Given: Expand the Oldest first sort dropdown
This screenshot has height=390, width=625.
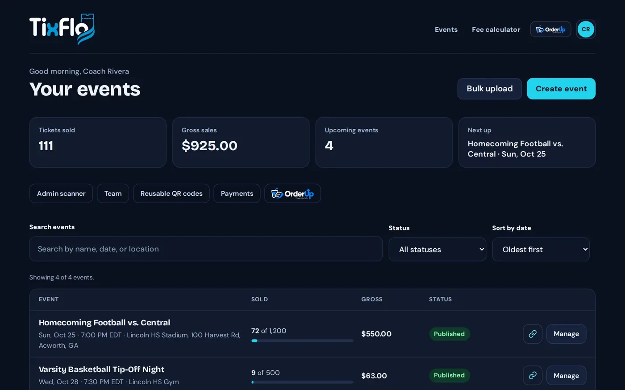Looking at the screenshot, I should [x=541, y=249].
